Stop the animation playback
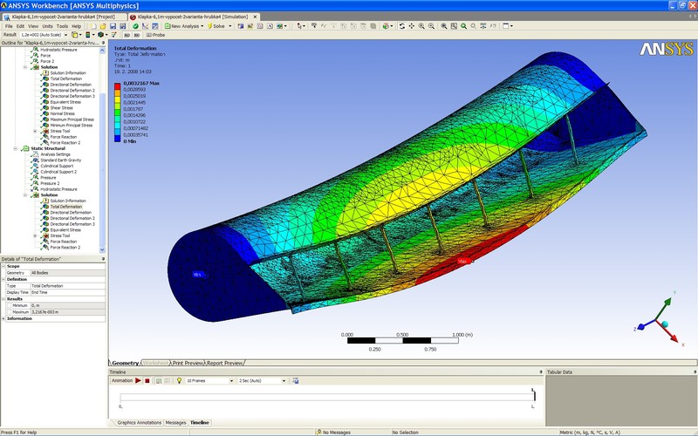Image resolution: width=698 pixels, height=436 pixels. (147, 381)
